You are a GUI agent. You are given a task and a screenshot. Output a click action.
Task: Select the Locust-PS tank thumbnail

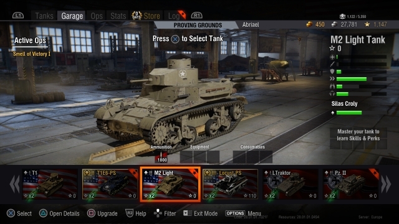tap(230, 184)
